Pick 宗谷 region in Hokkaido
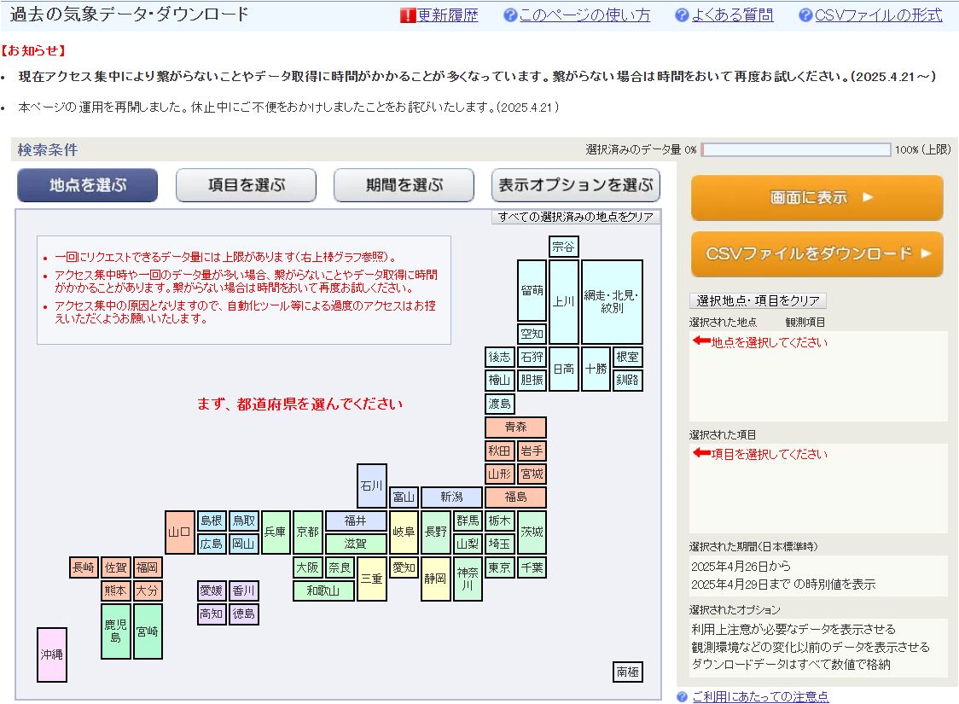This screenshot has width=959, height=704. pyautogui.click(x=563, y=247)
